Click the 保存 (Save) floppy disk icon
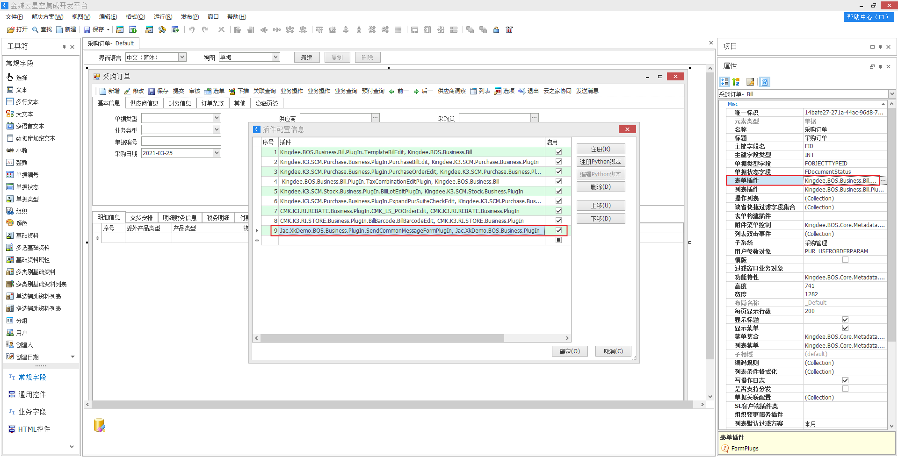 coord(87,29)
